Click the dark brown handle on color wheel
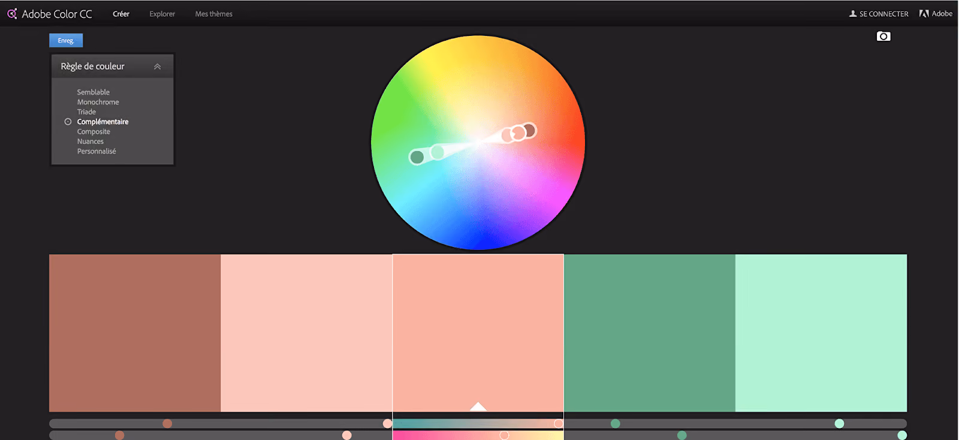 coord(529,130)
